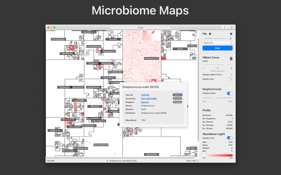This screenshot has width=281, height=175.
Task: Click the Helicobacter map label
Action: pyautogui.click(x=74, y=127)
